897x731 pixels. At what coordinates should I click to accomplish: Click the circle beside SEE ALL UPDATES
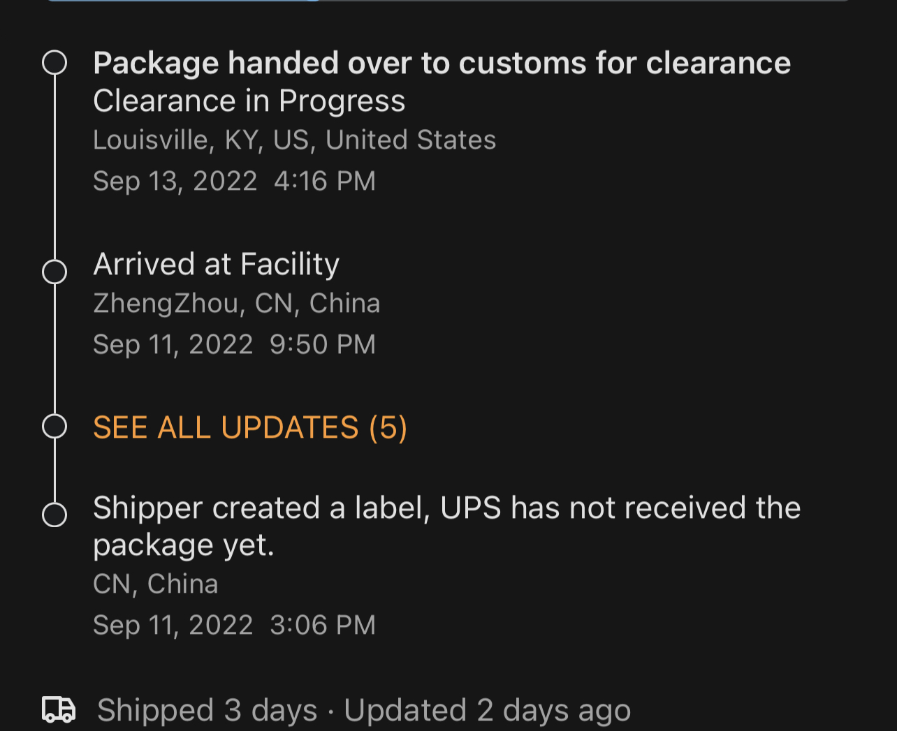[x=54, y=426]
